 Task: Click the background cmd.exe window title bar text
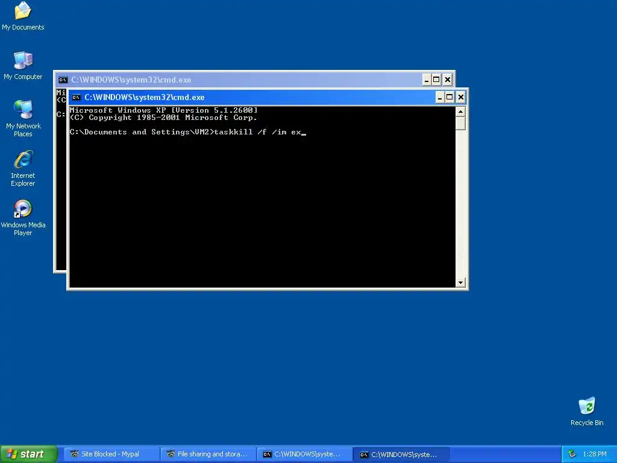coord(131,80)
